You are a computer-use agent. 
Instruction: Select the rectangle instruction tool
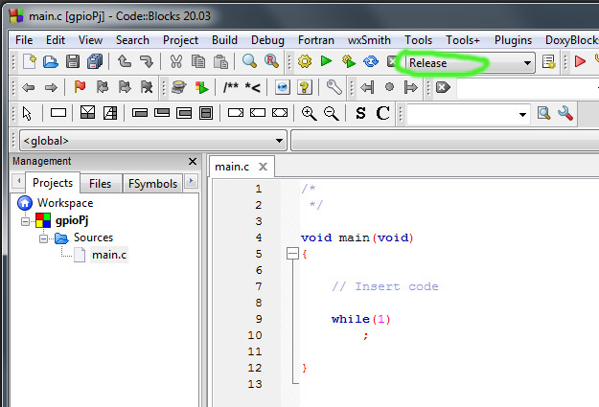(x=58, y=113)
